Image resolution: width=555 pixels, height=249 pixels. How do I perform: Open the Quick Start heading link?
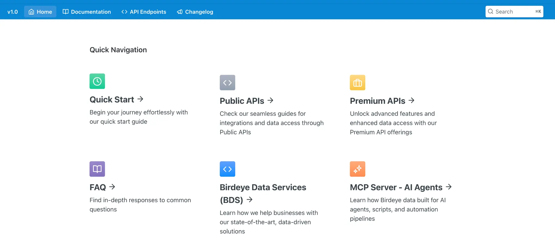(112, 99)
